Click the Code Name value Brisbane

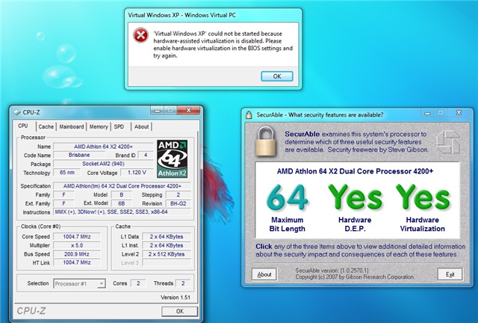pyautogui.click(x=79, y=155)
